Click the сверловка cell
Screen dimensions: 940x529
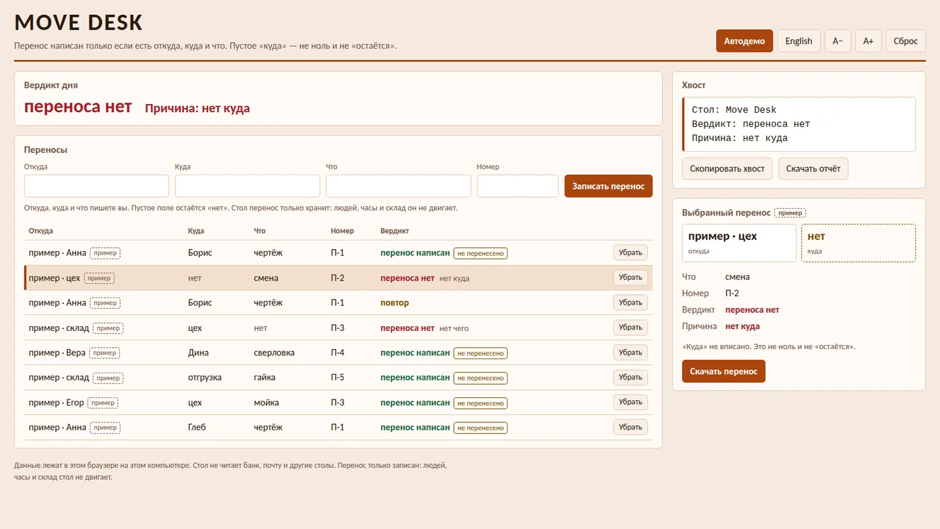[274, 352]
